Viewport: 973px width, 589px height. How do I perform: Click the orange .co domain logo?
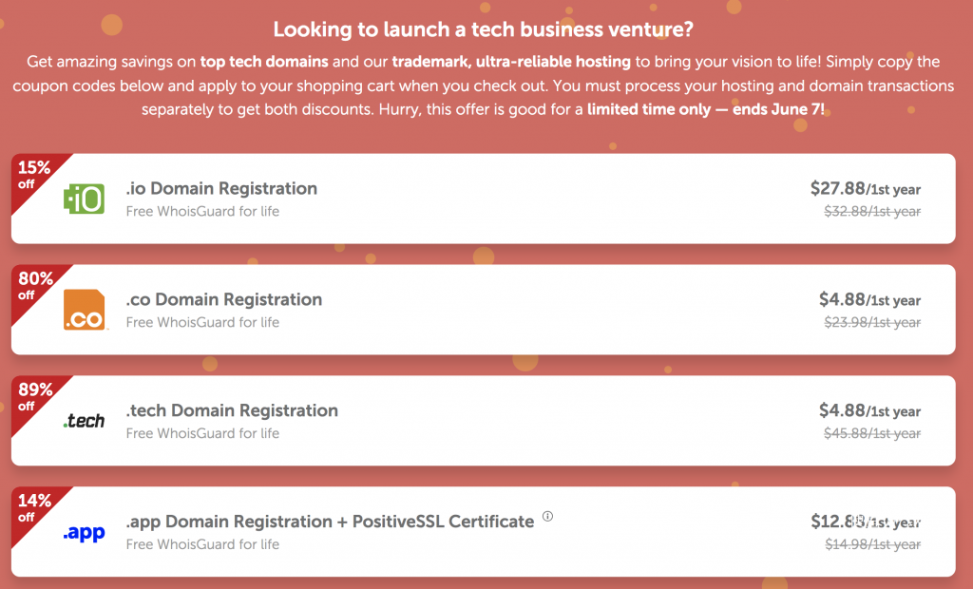pos(85,309)
